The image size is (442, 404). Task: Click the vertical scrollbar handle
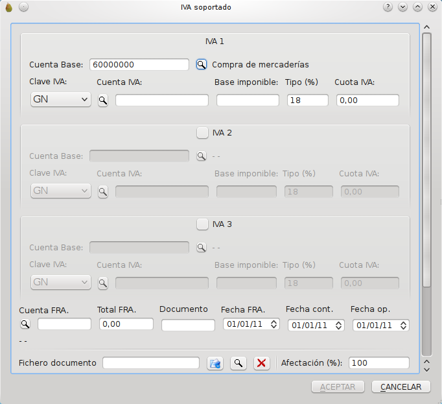tap(427, 160)
